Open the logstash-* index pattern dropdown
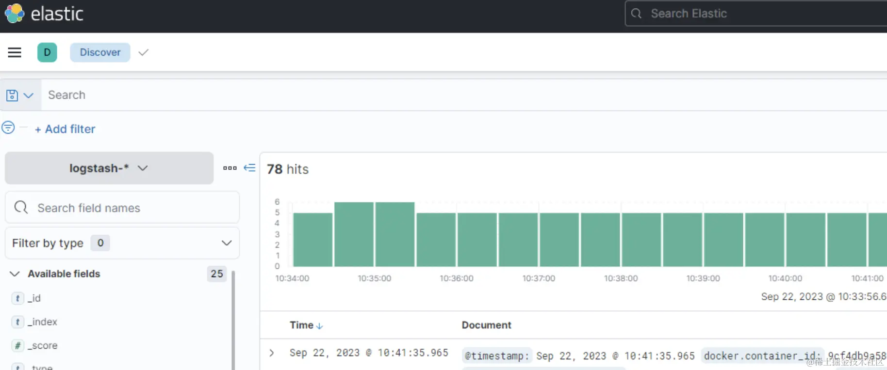887x370 pixels. click(x=109, y=168)
